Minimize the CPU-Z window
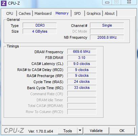 coord(107,2)
